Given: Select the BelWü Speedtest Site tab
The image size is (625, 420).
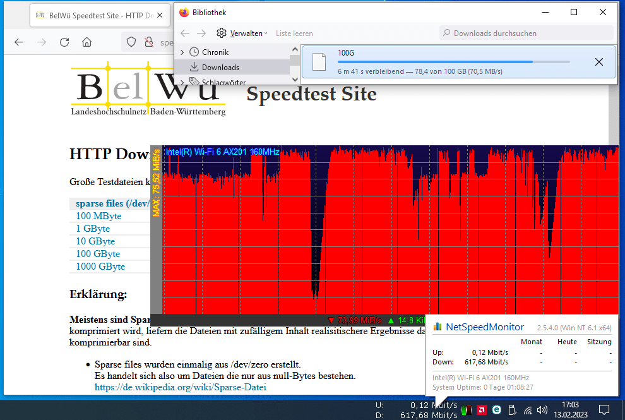Looking at the screenshot, I should (100, 16).
